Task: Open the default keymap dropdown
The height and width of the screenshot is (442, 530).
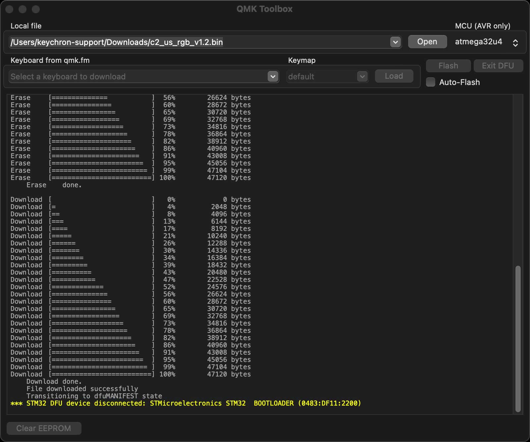Action: point(327,76)
